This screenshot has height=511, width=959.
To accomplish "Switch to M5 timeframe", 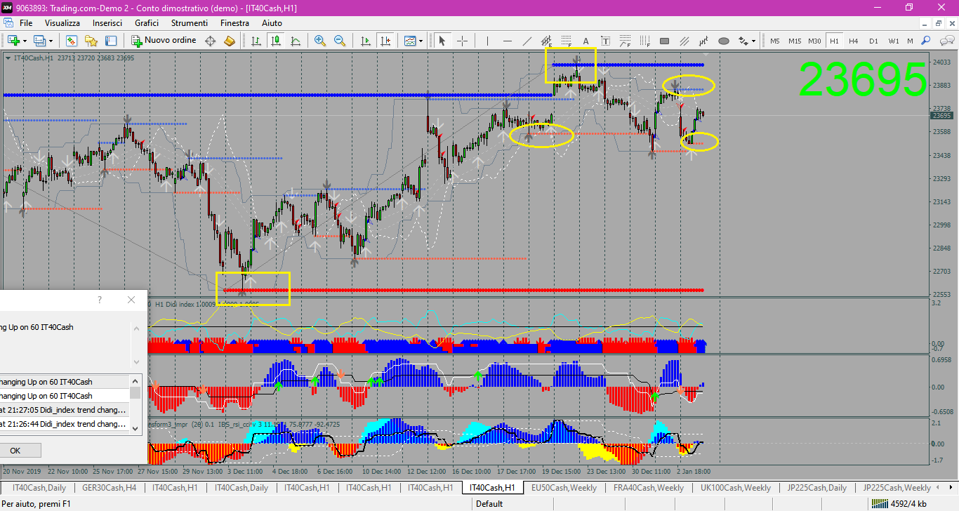I will [x=775, y=41].
